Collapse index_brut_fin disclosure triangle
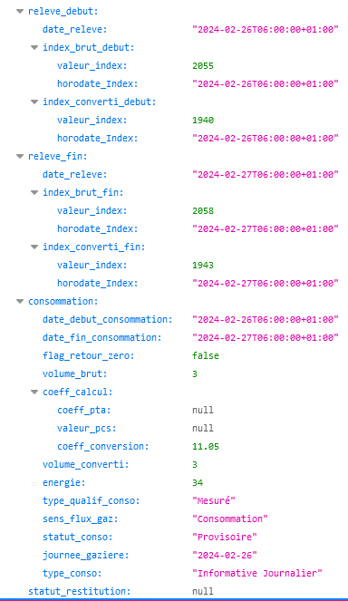Screen dimensions: 348x601 tap(34, 192)
